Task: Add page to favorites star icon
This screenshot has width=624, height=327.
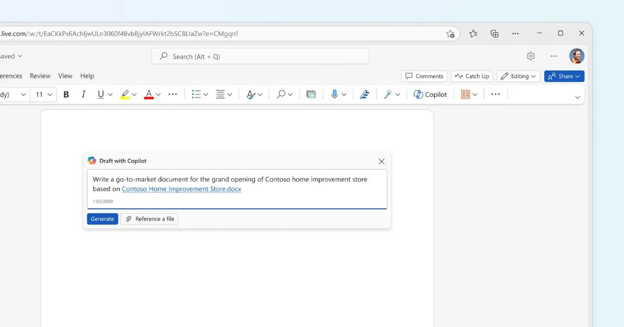Action: [x=450, y=34]
